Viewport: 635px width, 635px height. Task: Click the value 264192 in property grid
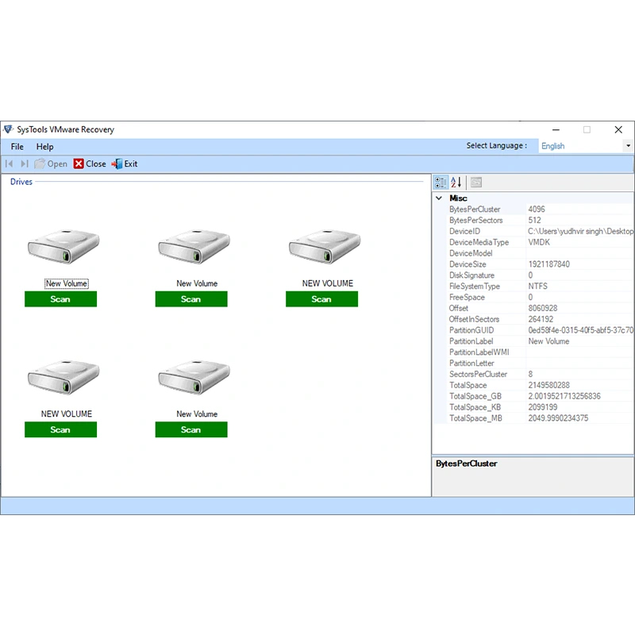coord(541,319)
